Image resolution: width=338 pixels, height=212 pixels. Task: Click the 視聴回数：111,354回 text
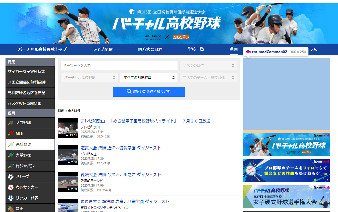(x=96, y=190)
